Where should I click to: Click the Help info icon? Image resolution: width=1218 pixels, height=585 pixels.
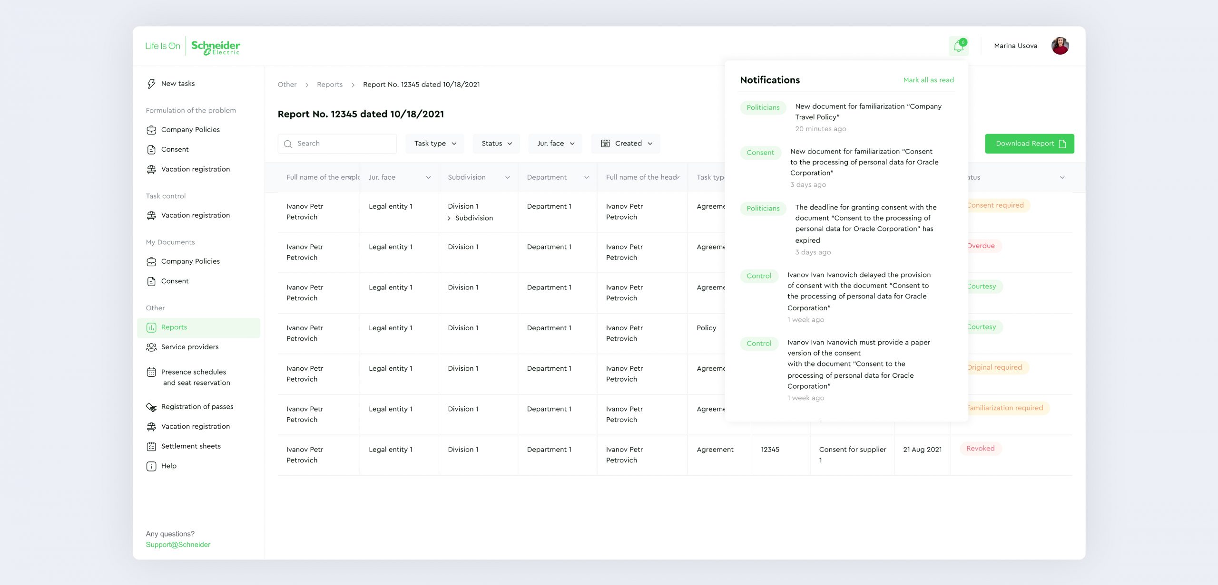pos(151,466)
